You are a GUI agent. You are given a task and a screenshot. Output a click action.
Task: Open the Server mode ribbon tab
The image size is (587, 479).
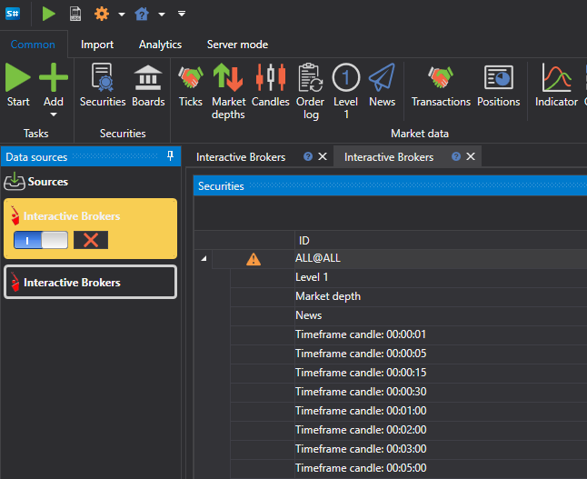point(237,45)
